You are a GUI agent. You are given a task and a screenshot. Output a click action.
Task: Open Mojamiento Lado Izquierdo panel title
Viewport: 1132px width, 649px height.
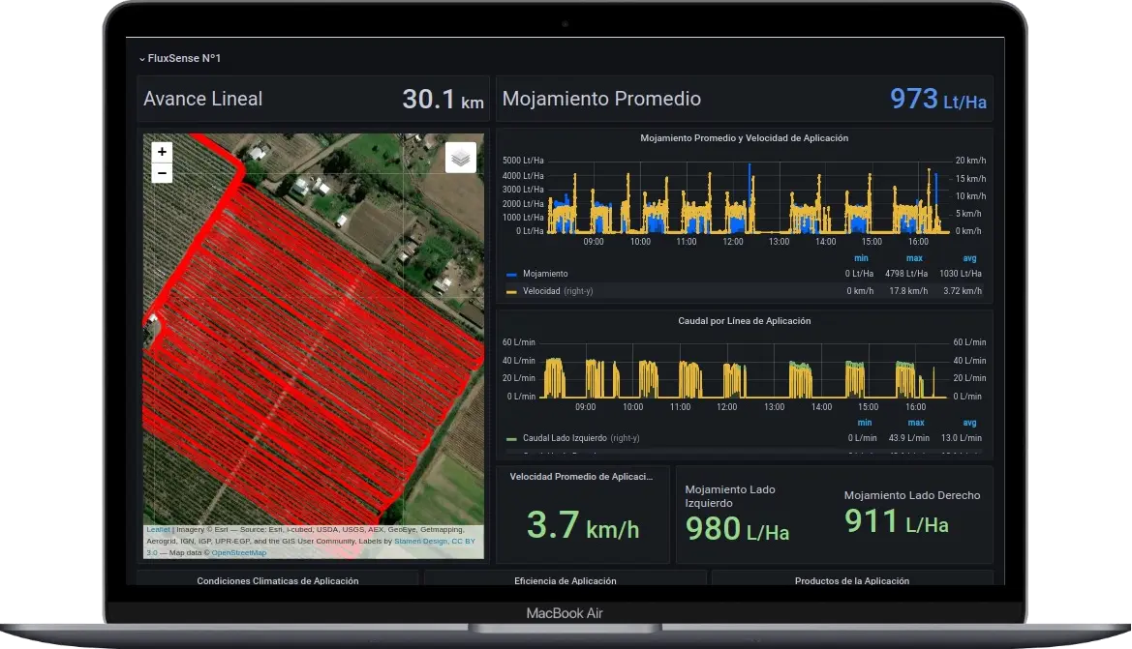point(730,496)
